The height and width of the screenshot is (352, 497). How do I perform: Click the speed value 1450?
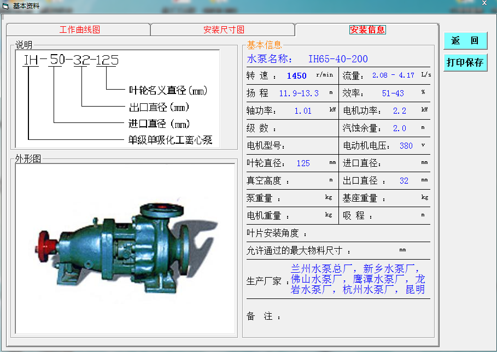click(x=297, y=76)
